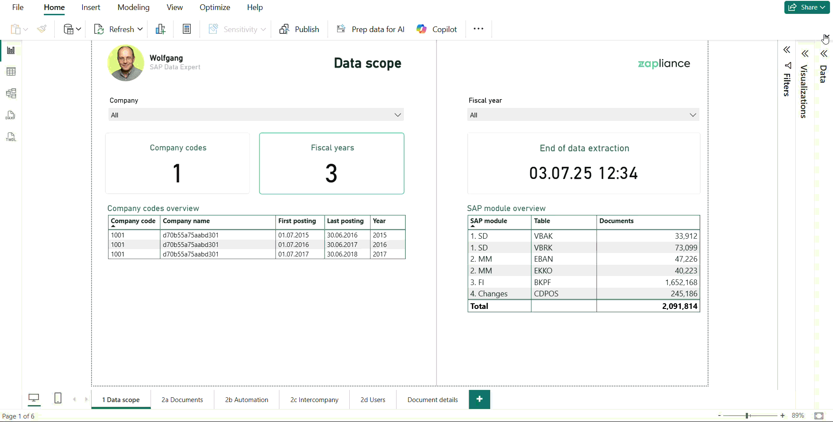Click the Format painter brush icon

pos(42,29)
